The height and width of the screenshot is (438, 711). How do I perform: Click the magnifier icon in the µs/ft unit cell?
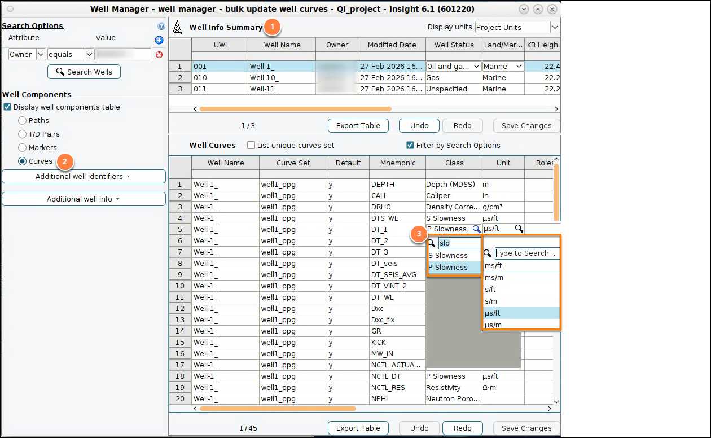coord(519,229)
